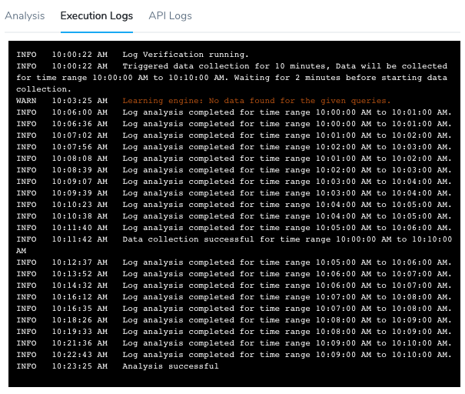Click the log entry at 10:08:39 AM
465x394 pixels.
(234, 170)
